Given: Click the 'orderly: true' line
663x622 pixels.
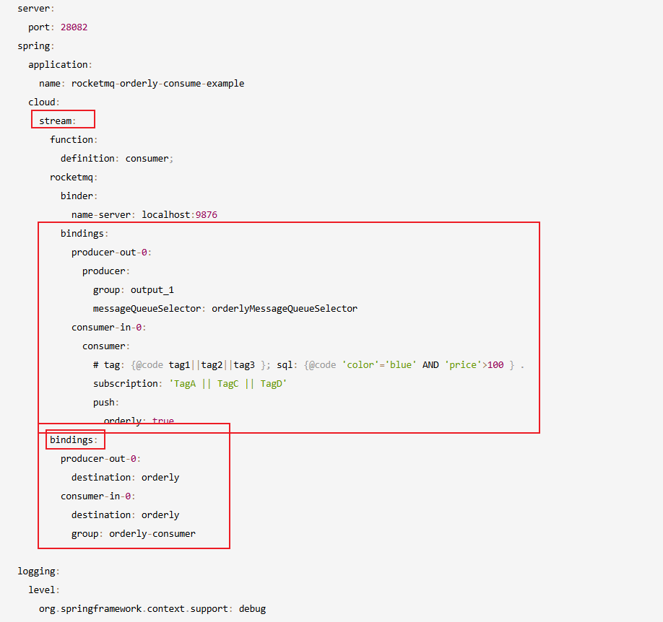Looking at the screenshot, I should coord(139,421).
